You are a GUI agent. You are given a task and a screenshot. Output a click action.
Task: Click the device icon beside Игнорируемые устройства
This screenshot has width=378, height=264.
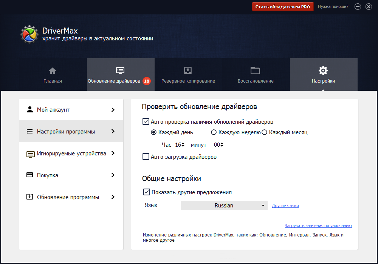click(30, 154)
